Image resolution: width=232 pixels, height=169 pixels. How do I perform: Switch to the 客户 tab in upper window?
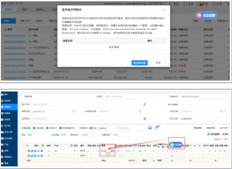(25, 10)
